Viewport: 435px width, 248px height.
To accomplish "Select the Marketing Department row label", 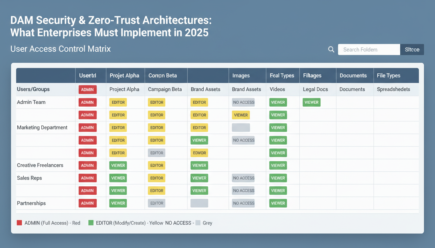I will coord(42,127).
